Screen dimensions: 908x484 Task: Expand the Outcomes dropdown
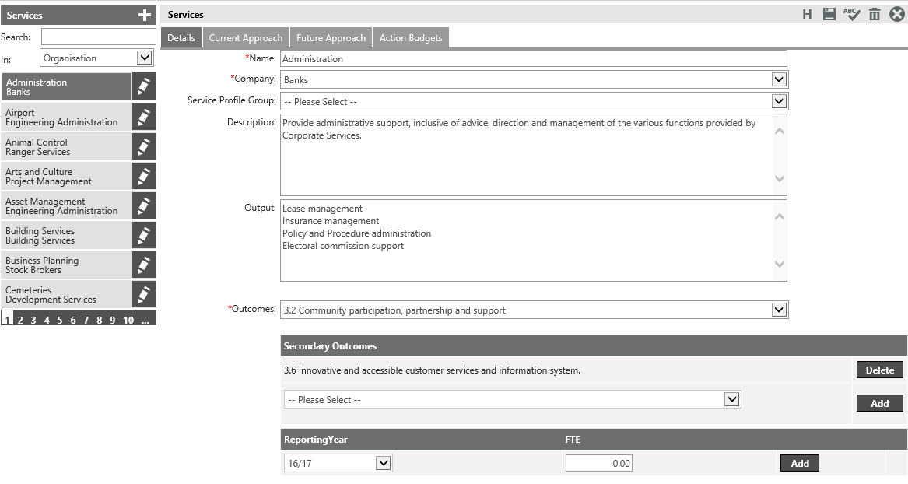pyautogui.click(x=534, y=310)
